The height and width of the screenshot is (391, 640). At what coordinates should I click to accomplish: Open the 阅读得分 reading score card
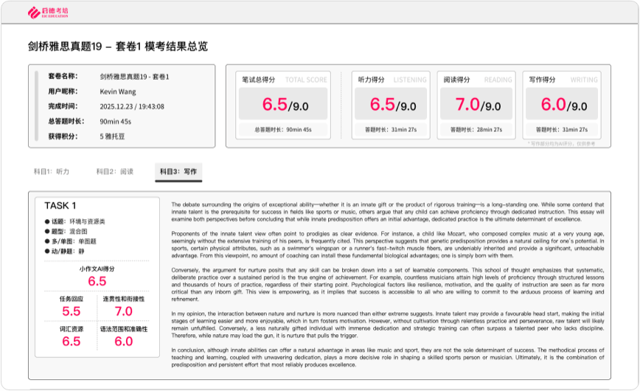pos(476,105)
